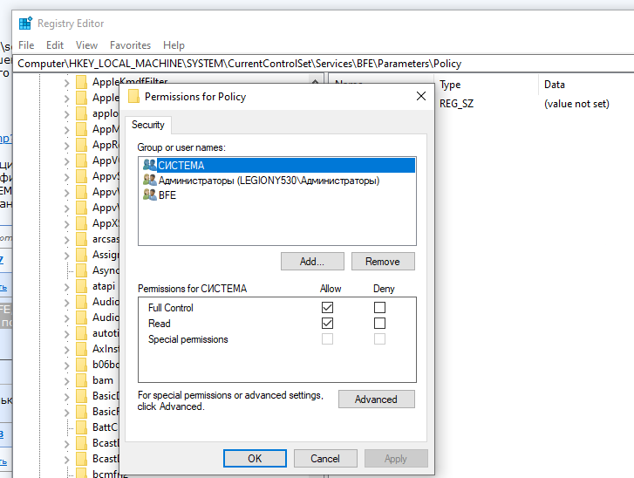Expand the Assign tree node
634x478 pixels.
(67, 256)
